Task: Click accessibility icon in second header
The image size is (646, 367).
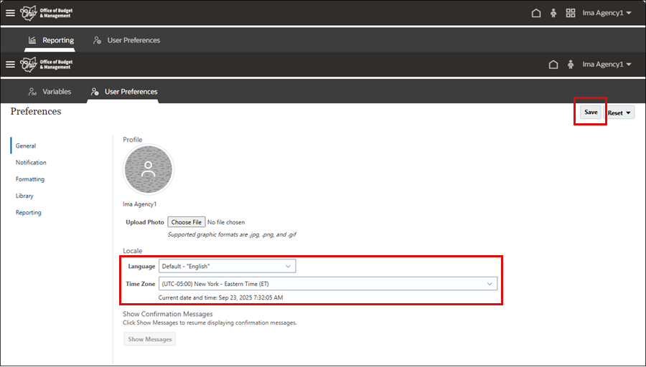Action: point(571,65)
